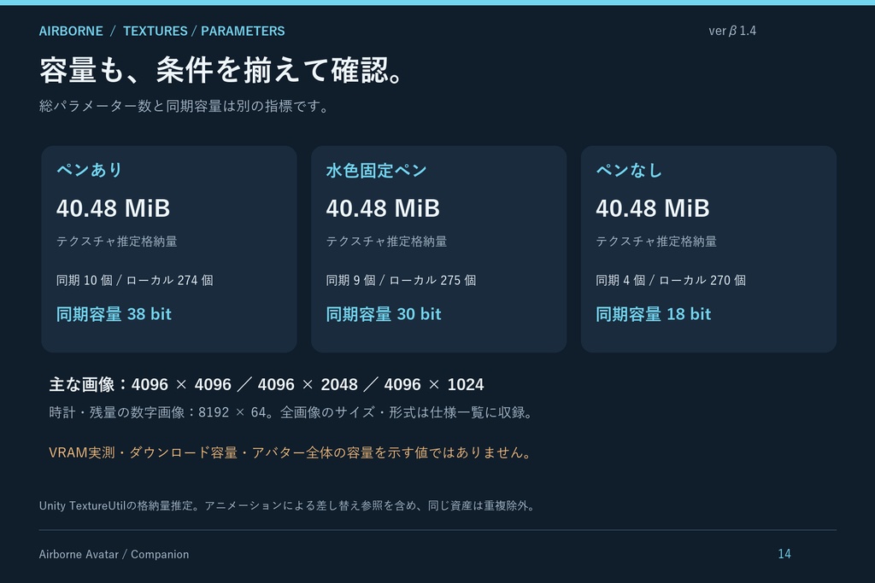
Task: Click テクスチャ推定格納量 in the 水色固定ペン card
Action: [x=386, y=242]
